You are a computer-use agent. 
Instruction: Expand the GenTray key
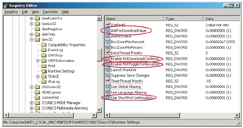coord(31,34)
